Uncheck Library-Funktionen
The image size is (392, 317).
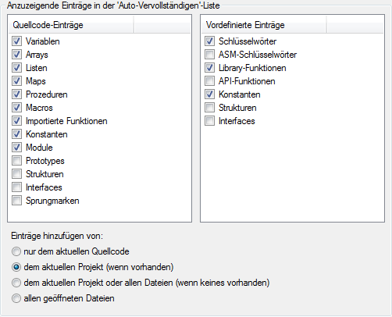pos(209,68)
